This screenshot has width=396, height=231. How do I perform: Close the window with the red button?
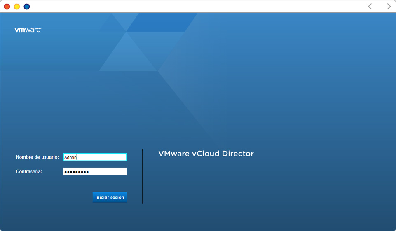point(7,7)
